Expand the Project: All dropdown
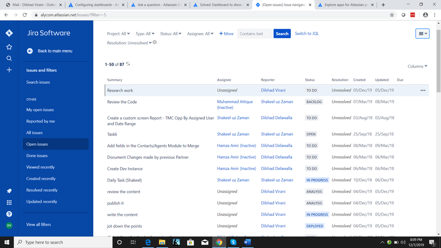The image size is (441, 248). (118, 34)
